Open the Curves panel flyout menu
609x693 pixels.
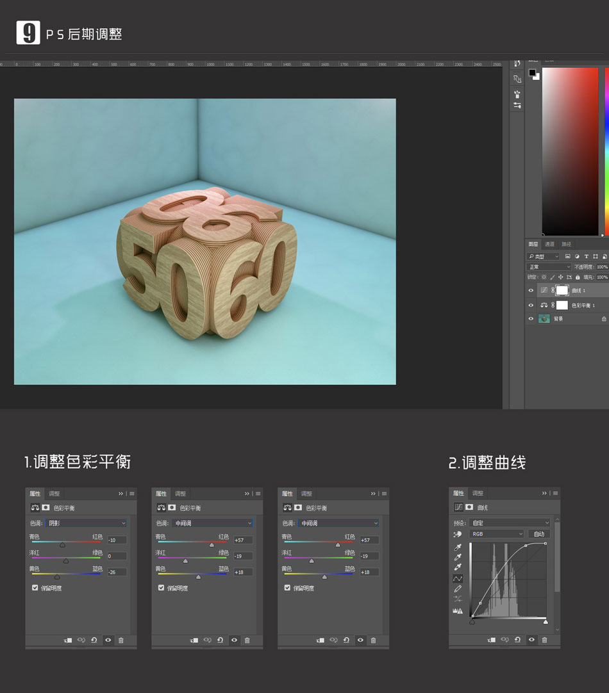pos(556,493)
